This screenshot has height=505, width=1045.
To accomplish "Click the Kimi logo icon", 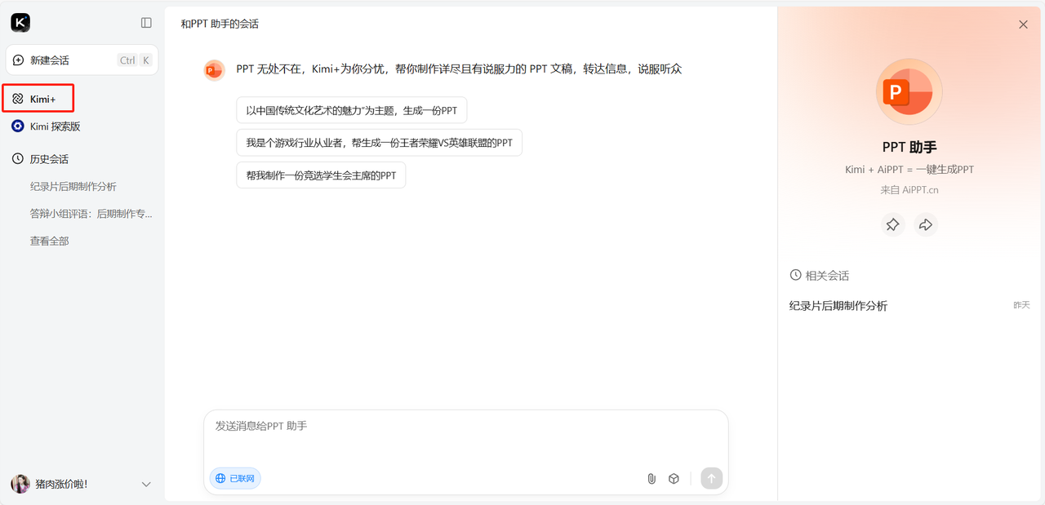I will [20, 23].
